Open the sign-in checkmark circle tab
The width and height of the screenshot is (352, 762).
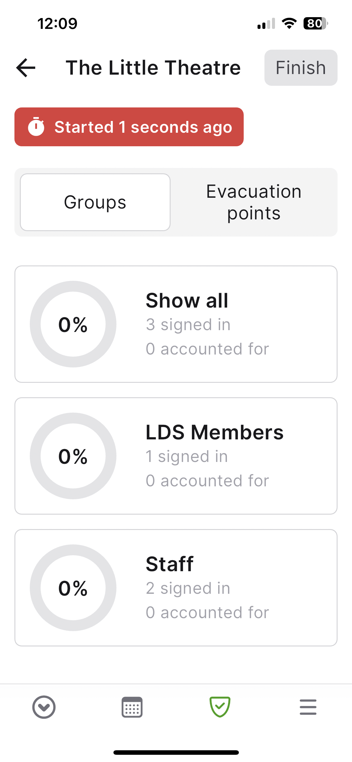(44, 707)
